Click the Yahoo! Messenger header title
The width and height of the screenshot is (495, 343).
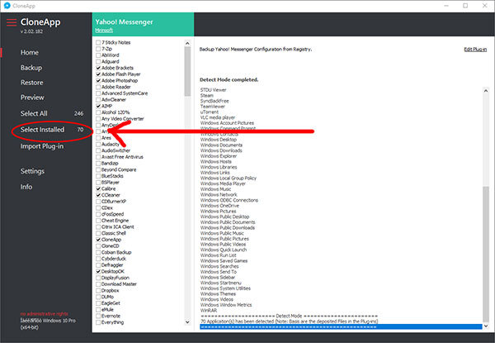click(x=124, y=22)
